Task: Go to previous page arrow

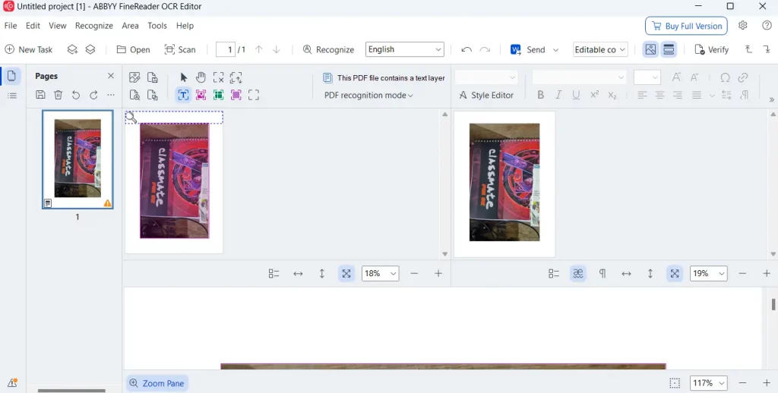Action: 258,49
